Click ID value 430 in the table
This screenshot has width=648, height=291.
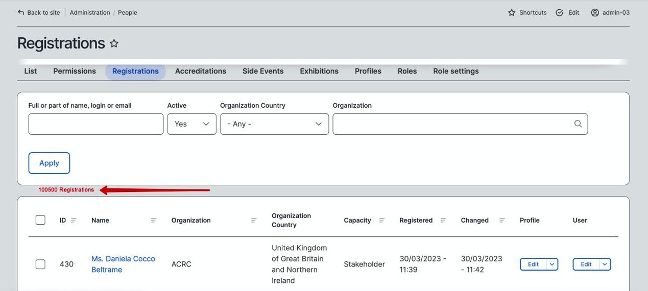coord(66,264)
